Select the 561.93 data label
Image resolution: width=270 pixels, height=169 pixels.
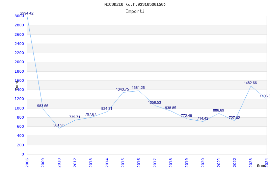(59, 125)
